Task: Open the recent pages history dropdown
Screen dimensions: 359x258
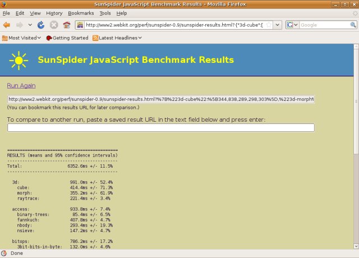Action: point(30,25)
